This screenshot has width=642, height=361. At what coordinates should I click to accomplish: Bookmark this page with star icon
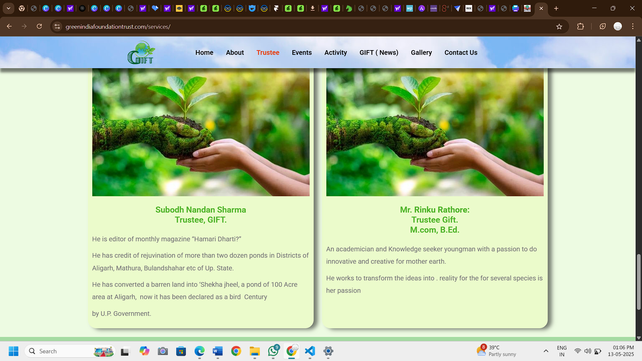coord(559,27)
